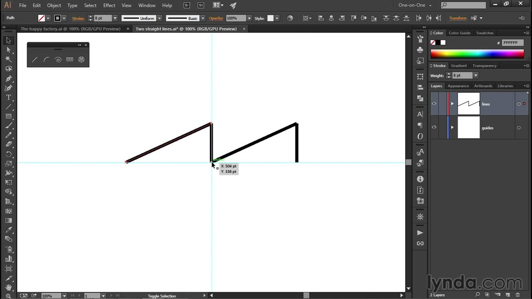Click the Opacity label in control bar
The height and width of the screenshot is (299, 532).
coord(216,18)
